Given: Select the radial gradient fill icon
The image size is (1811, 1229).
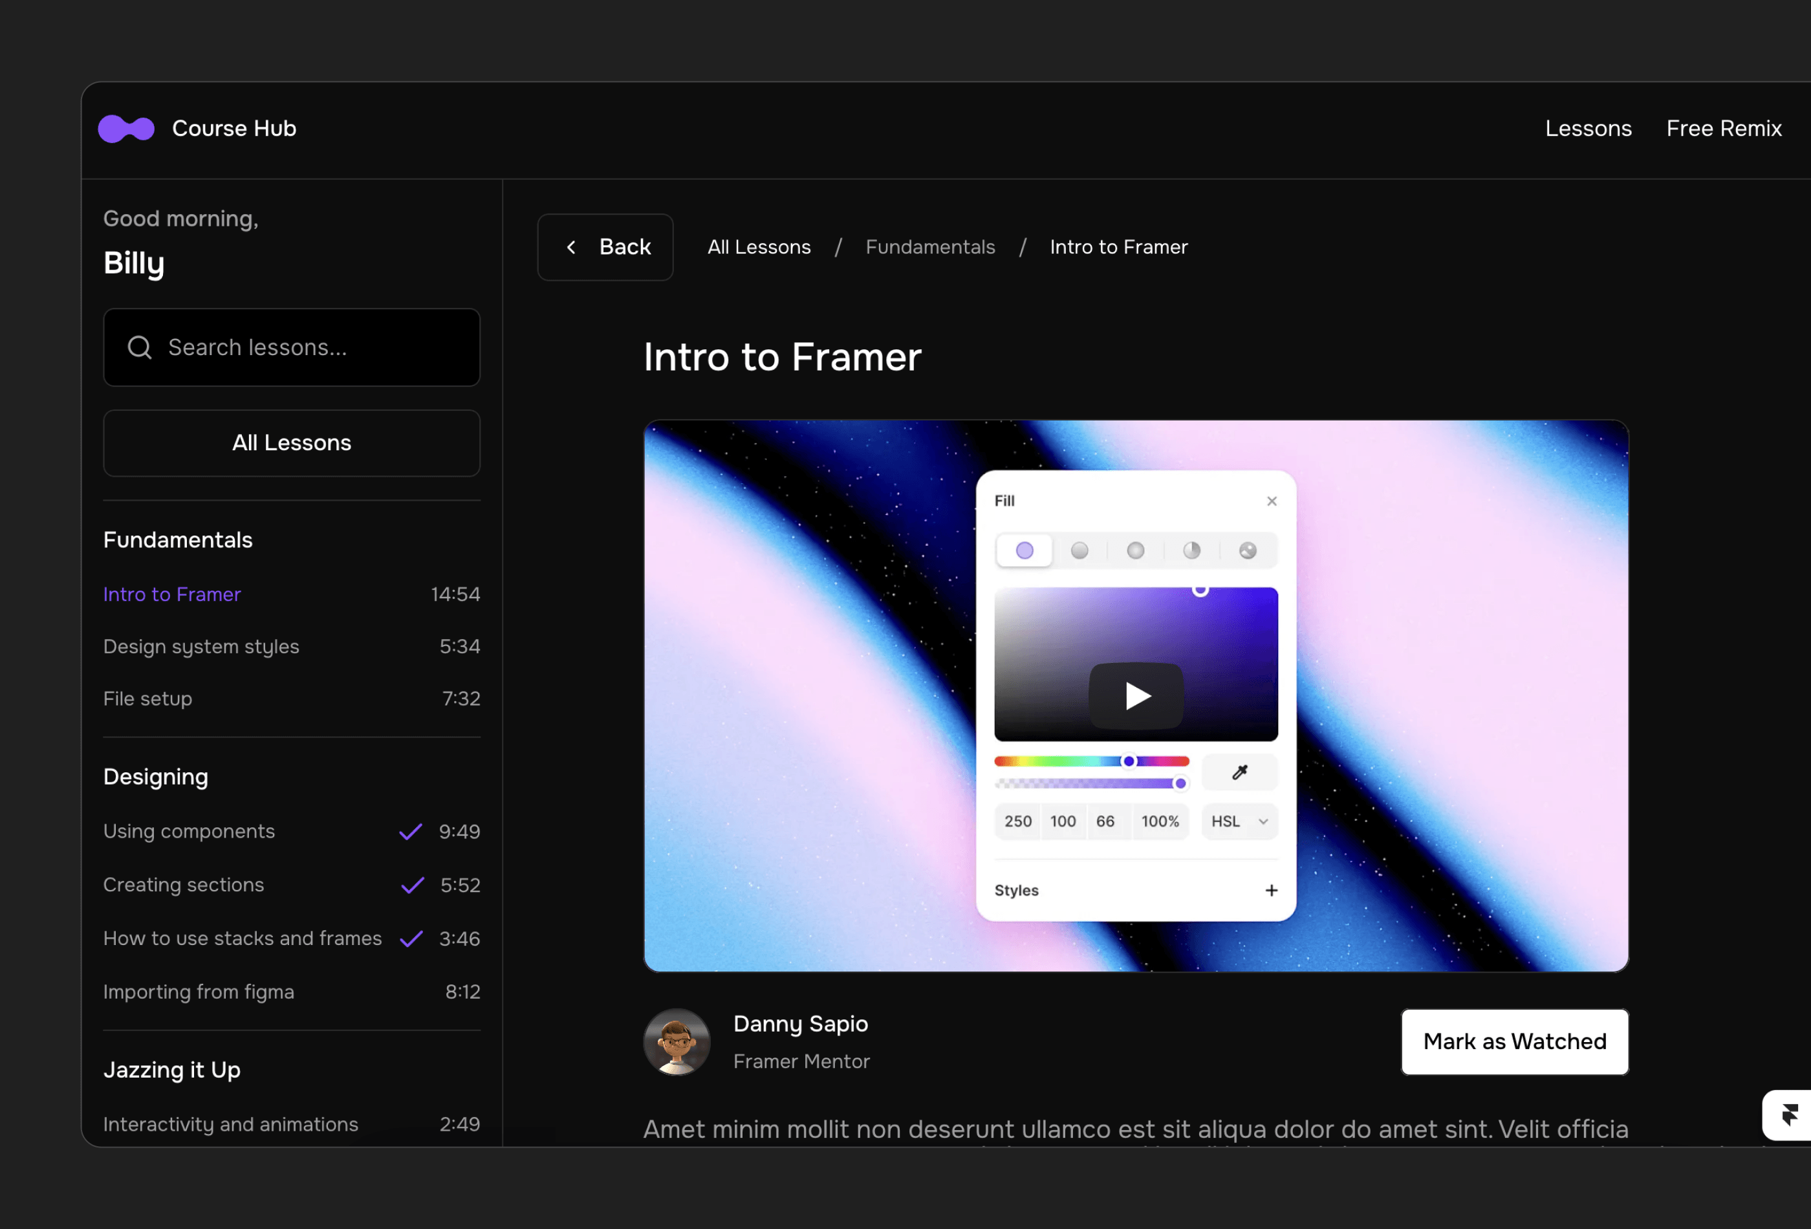Looking at the screenshot, I should pyautogui.click(x=1135, y=550).
